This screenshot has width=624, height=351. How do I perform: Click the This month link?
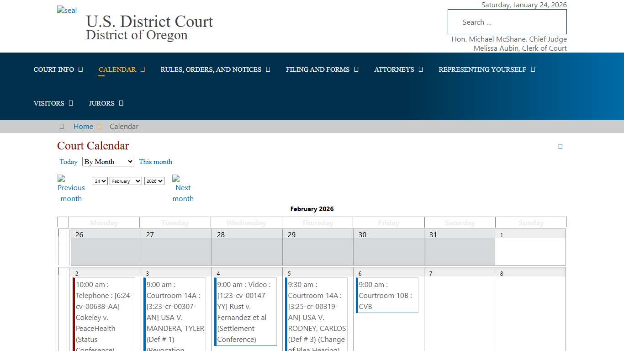pos(155,162)
